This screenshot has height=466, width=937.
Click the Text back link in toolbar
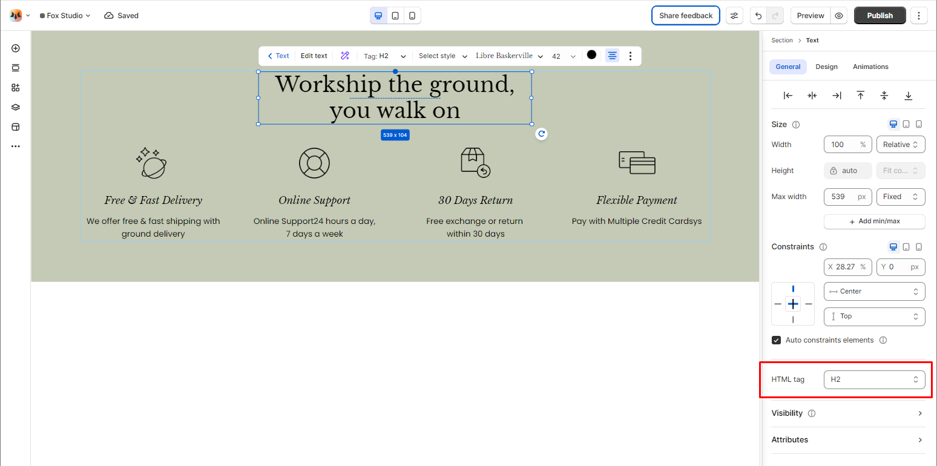pos(278,56)
